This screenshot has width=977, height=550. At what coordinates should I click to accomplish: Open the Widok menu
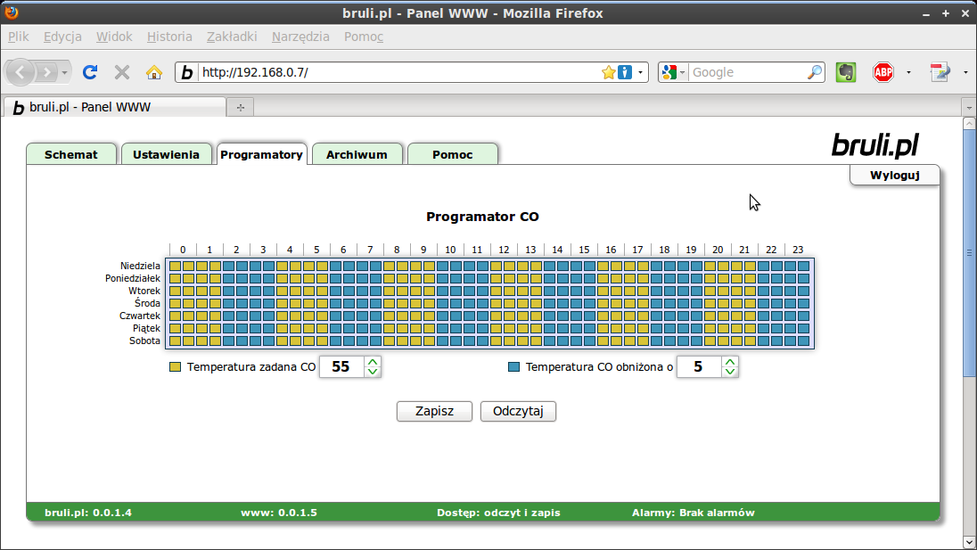[114, 37]
